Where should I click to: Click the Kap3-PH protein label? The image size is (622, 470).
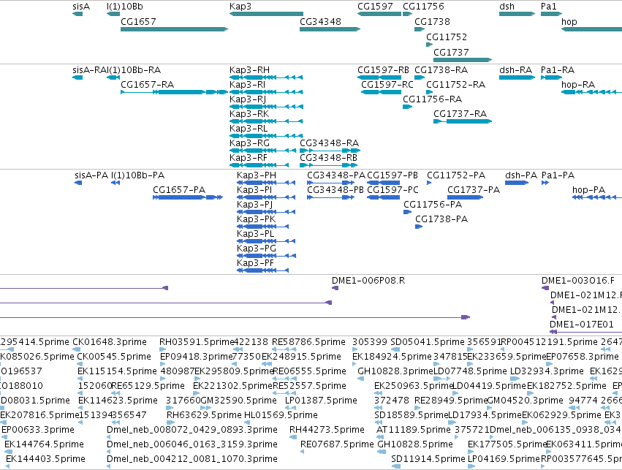[x=257, y=175]
